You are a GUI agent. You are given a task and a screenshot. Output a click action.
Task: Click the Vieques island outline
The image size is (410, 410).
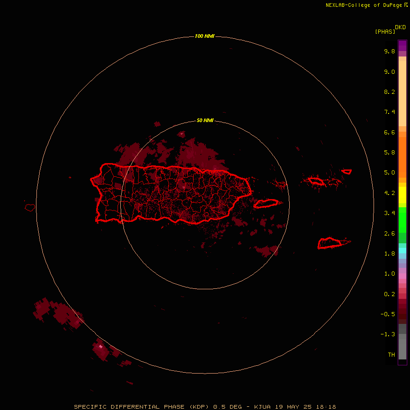coord(266,204)
